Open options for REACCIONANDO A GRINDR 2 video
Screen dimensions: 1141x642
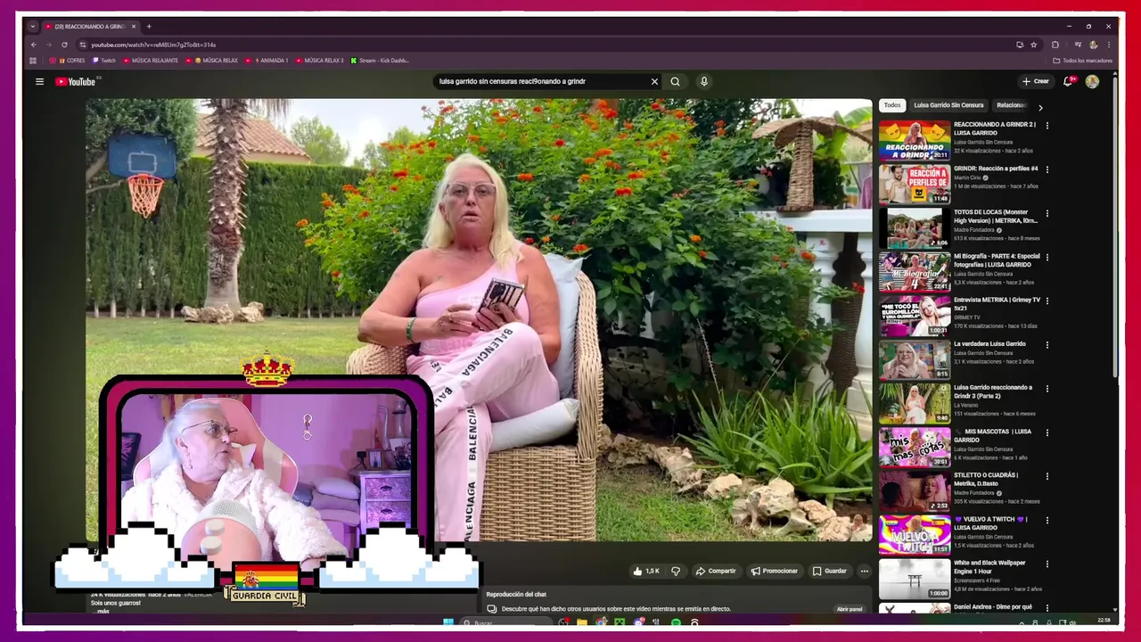(x=1047, y=126)
